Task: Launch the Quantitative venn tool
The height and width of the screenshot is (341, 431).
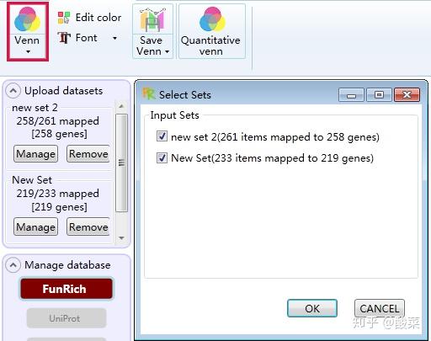Action: pyautogui.click(x=212, y=31)
